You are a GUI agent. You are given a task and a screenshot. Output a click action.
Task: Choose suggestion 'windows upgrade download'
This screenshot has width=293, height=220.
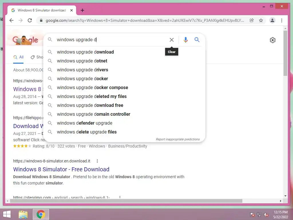(124, 52)
